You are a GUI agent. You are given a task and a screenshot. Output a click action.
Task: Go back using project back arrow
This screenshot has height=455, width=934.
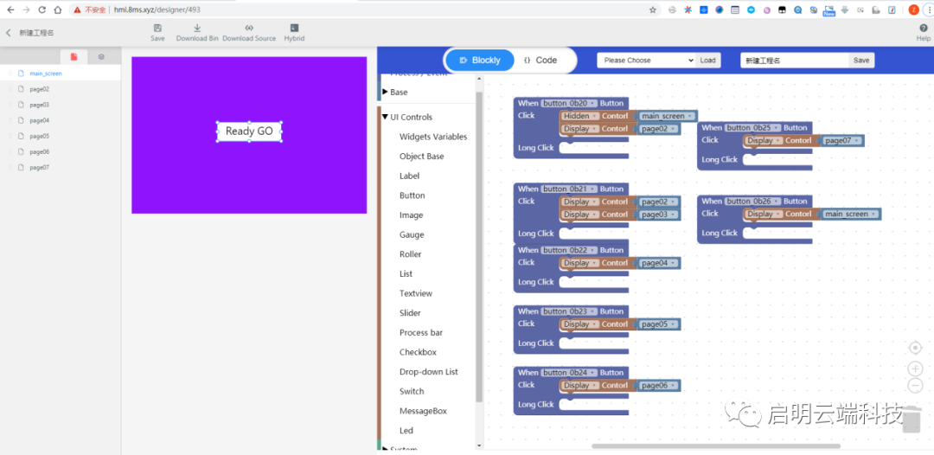tap(9, 34)
